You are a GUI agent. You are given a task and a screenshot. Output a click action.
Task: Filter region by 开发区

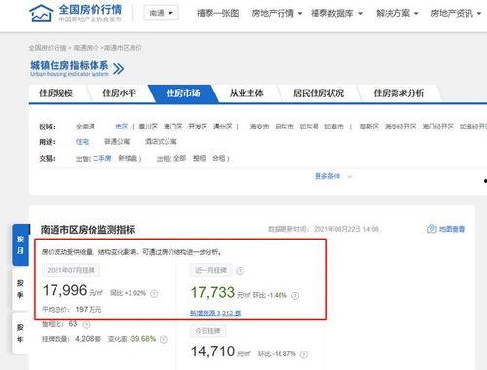tap(198, 127)
